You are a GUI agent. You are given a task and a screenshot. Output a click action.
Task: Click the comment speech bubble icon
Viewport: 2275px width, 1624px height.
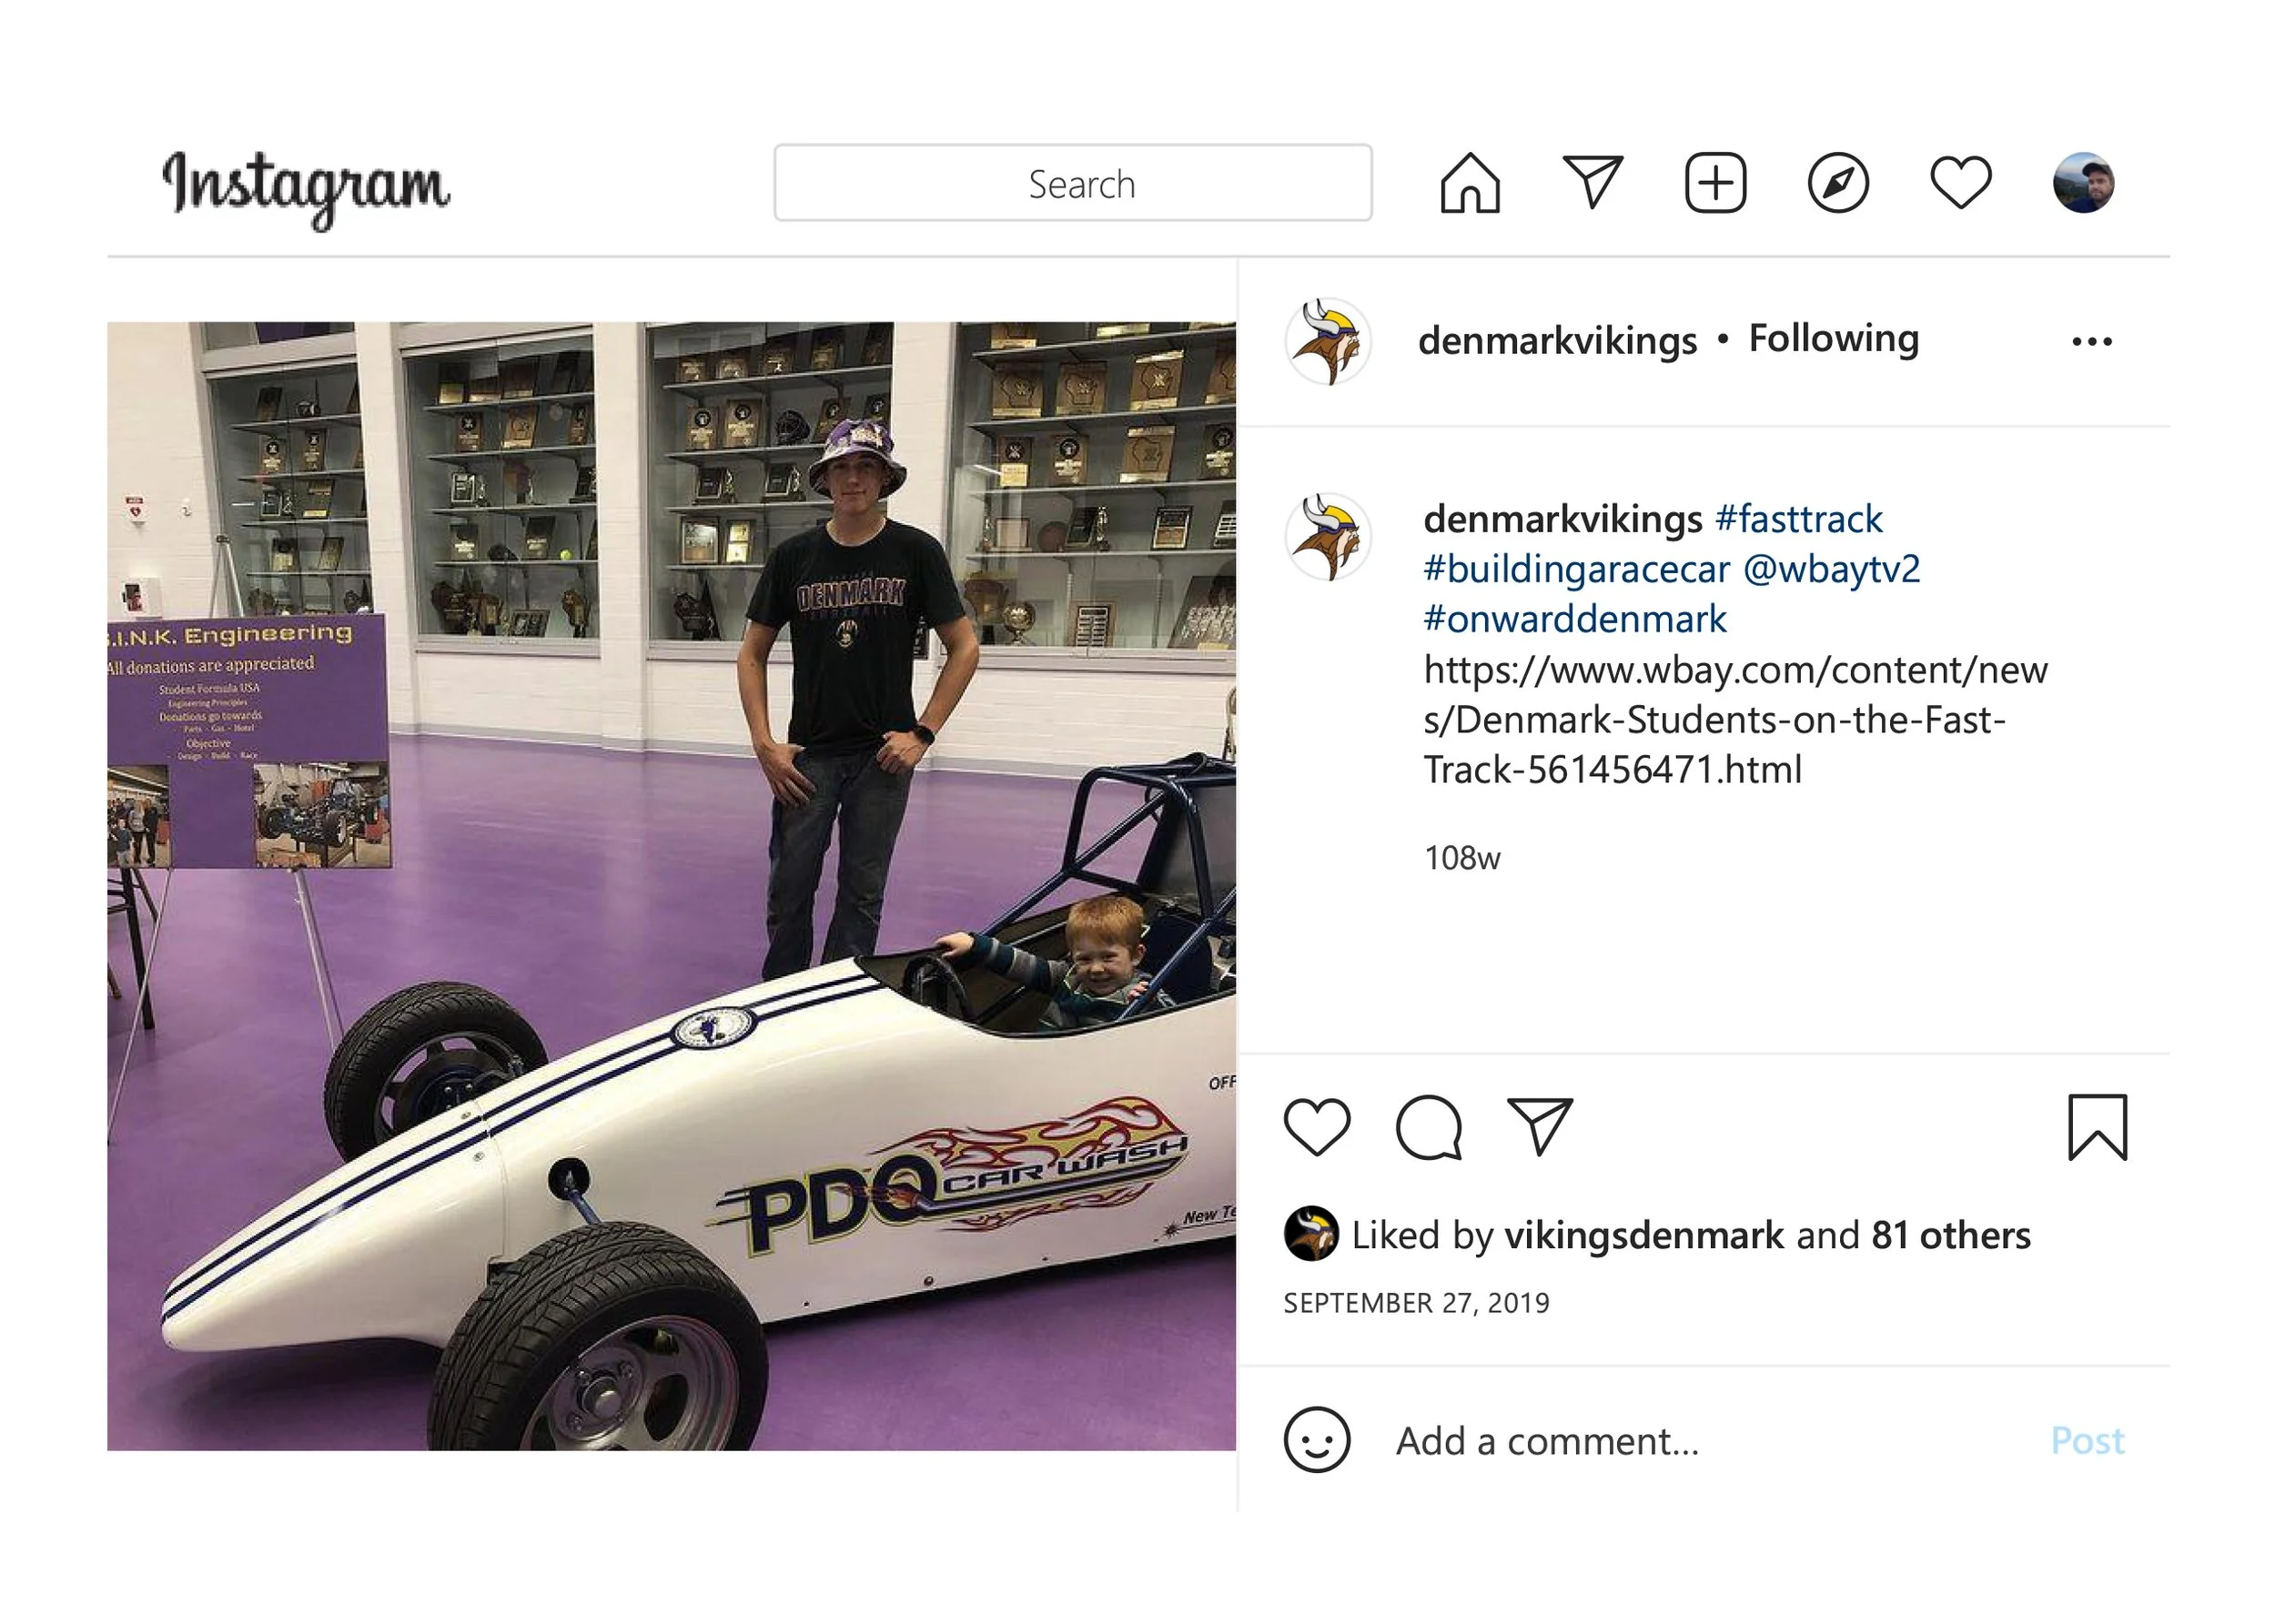(x=1428, y=1127)
